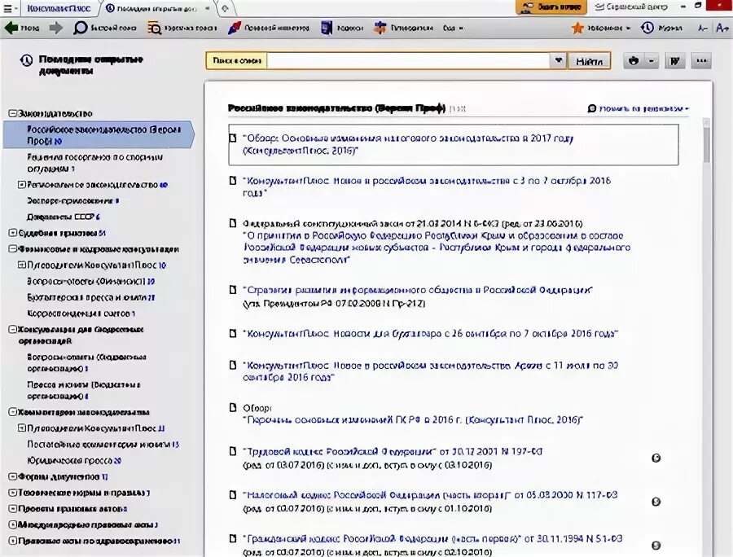Open Гражданский кодекс часть первая document

click(432, 538)
